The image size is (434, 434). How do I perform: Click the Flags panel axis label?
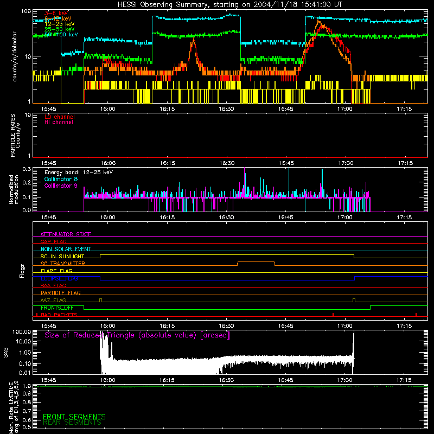coord(22,271)
